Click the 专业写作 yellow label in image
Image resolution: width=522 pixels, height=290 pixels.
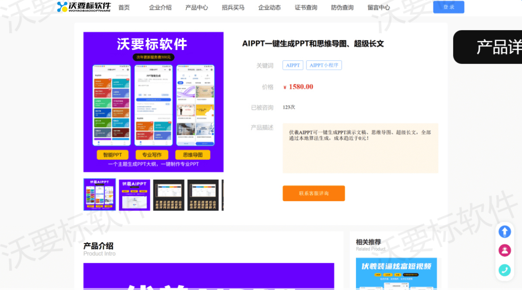152,154
